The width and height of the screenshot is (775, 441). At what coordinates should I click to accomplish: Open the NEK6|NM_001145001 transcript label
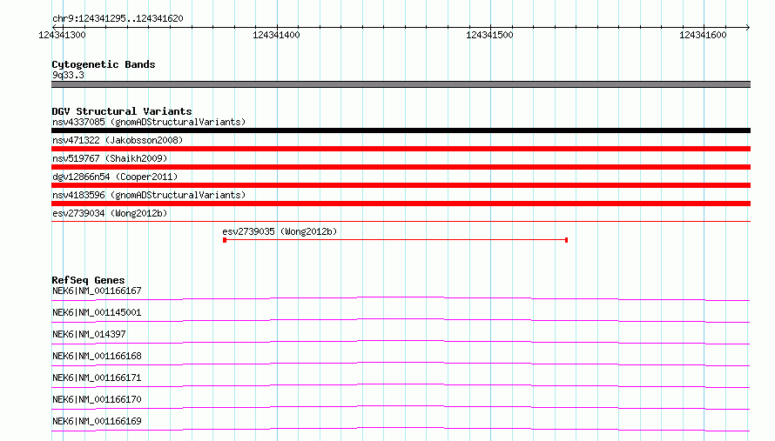97,312
